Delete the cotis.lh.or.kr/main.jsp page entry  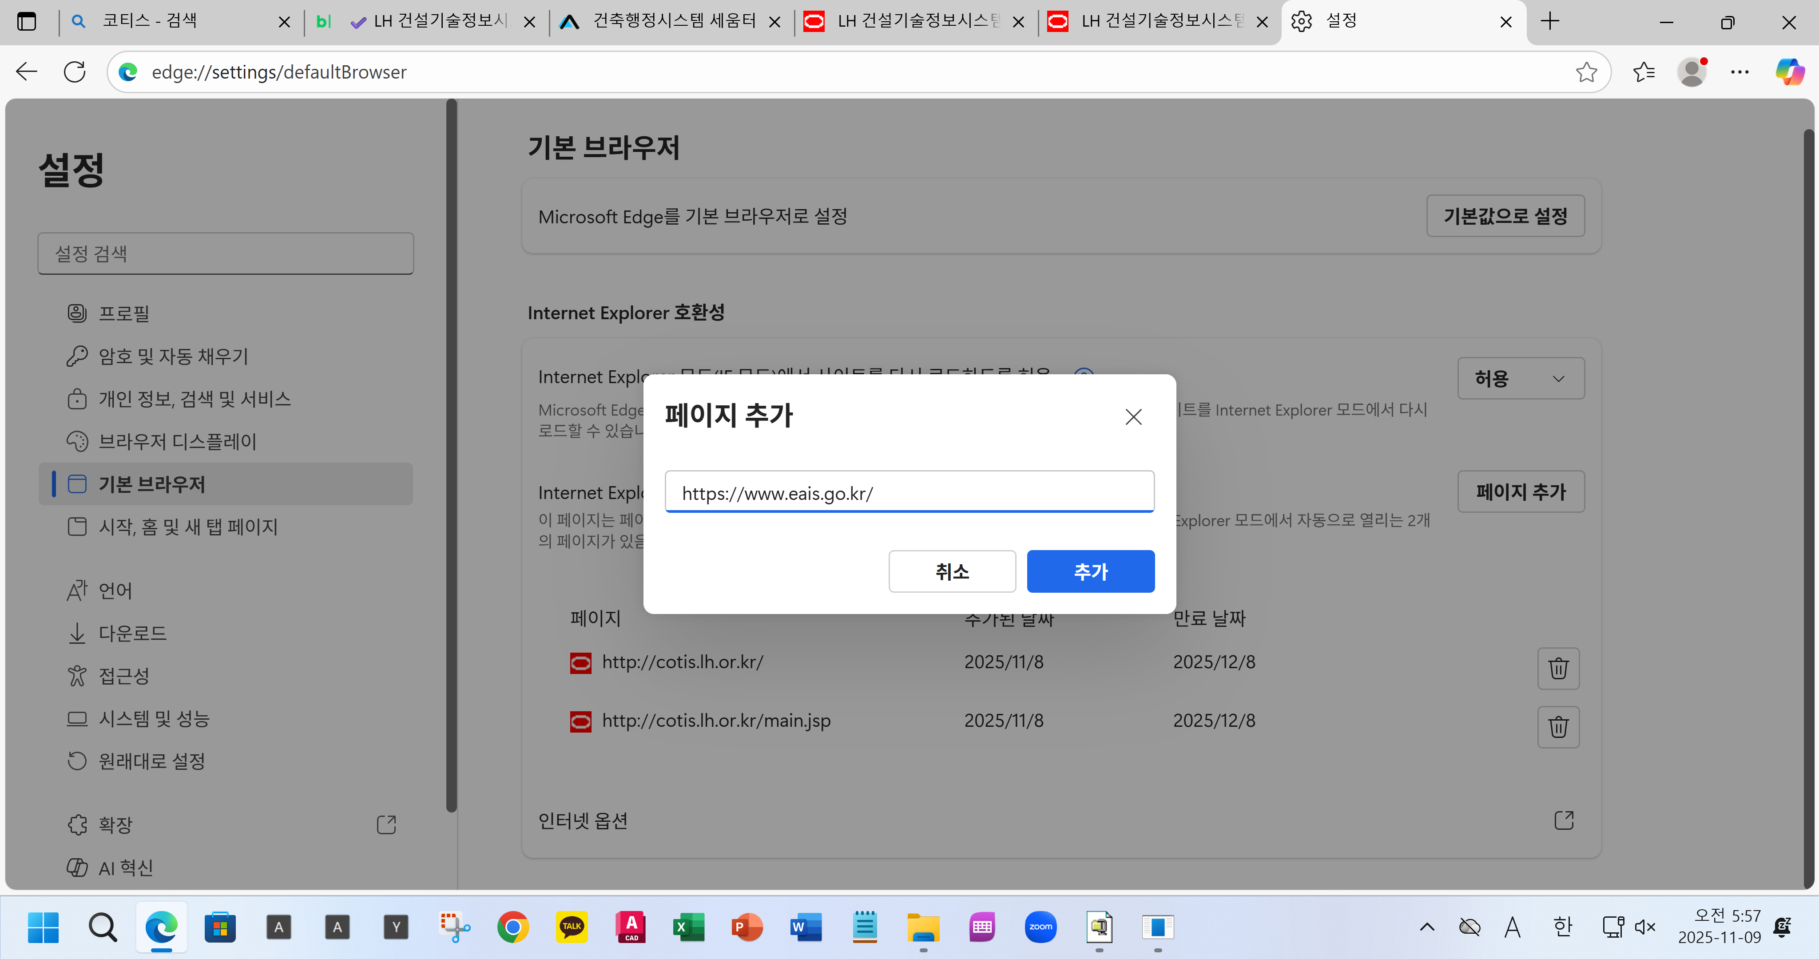point(1558,727)
